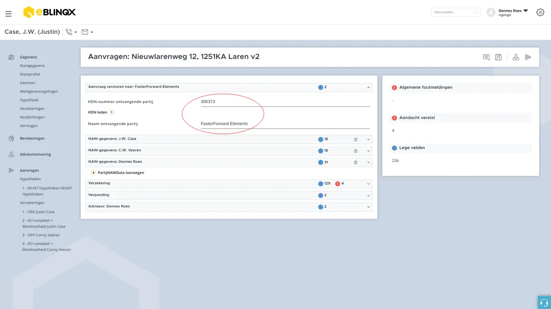Open the Dennes Roes user menu
Screen dimensions: 551x309
(x=513, y=12)
